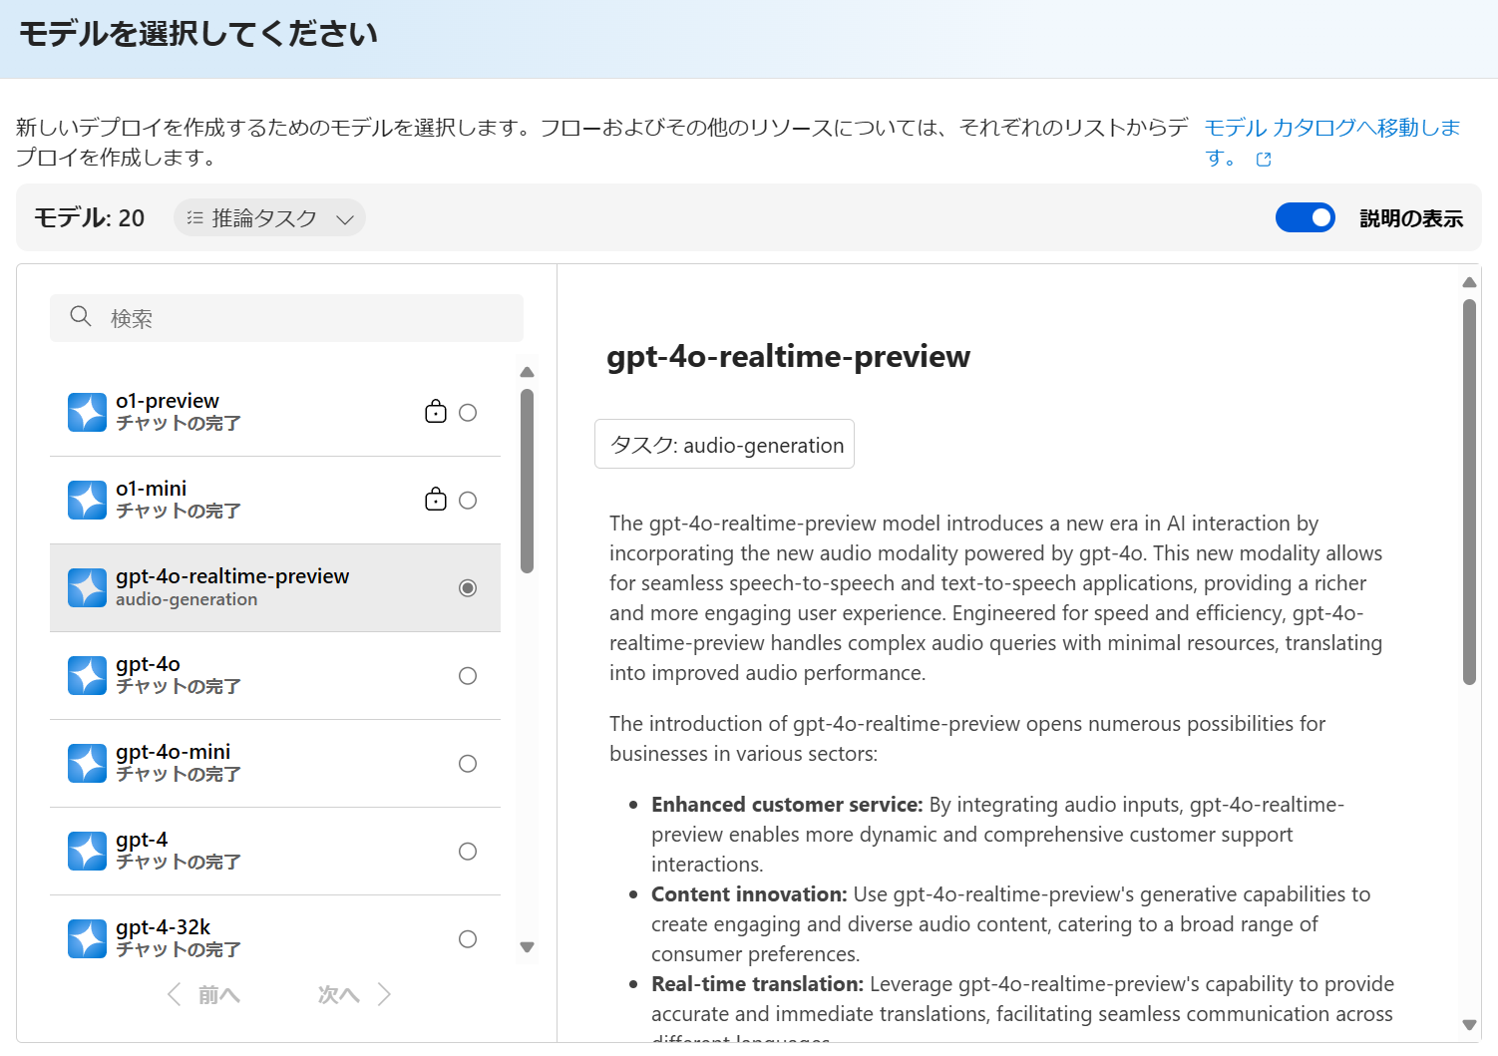Screen dimensions: 1498x1056
Task: Click the 次へ pagination button
Action: [x=338, y=994]
